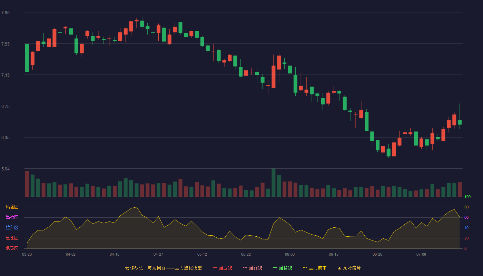Click the 风险区 zone label
Viewport: 483px width, 276px height.
(x=12, y=207)
